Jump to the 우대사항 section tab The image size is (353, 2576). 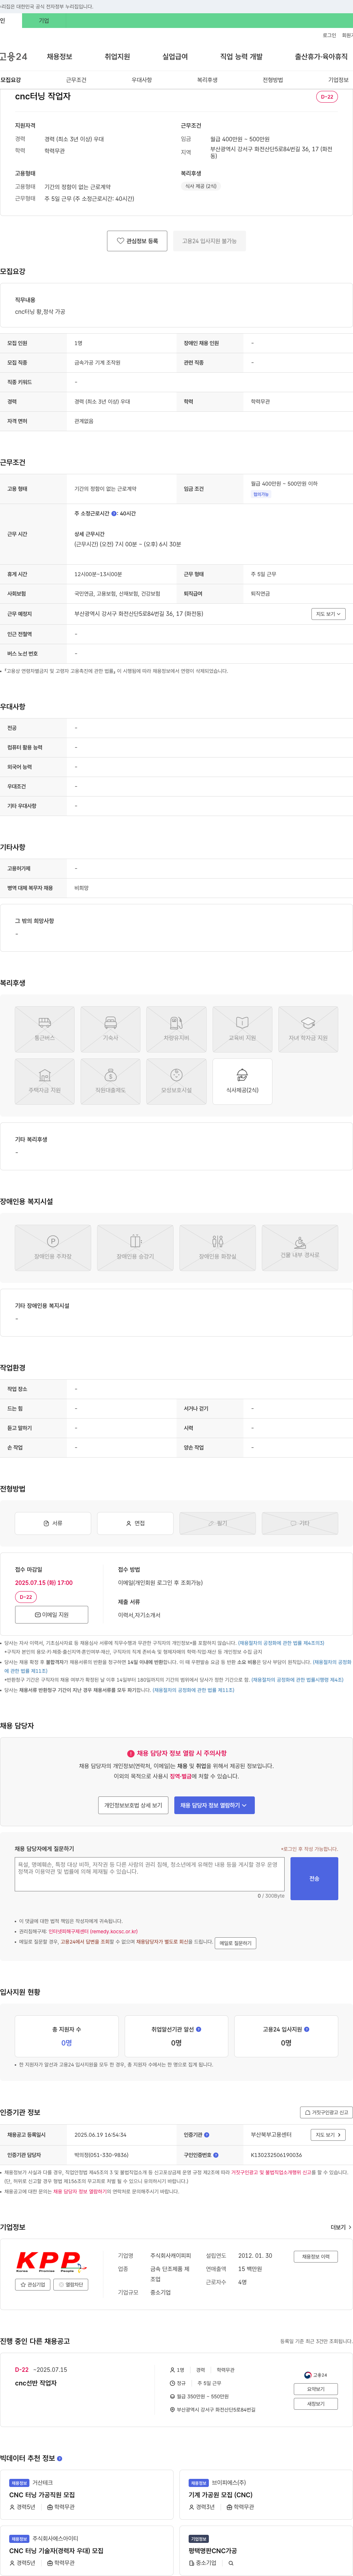[142, 80]
